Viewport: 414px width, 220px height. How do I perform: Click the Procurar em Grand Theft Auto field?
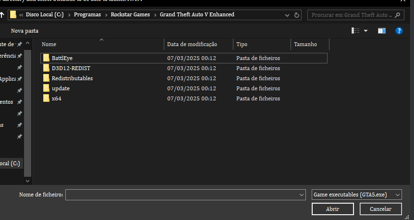coord(356,15)
